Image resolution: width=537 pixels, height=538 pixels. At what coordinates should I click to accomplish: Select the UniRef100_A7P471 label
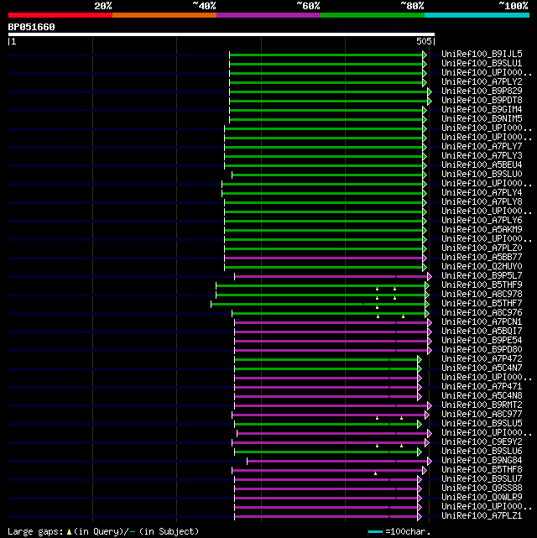(482, 386)
